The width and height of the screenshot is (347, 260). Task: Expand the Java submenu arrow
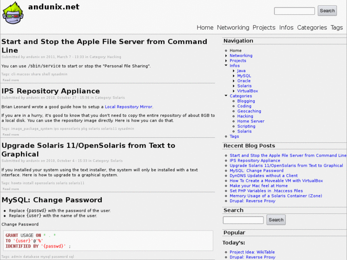click(234, 71)
